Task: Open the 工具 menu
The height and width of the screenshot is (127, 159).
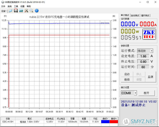Action: [x=16, y=6]
